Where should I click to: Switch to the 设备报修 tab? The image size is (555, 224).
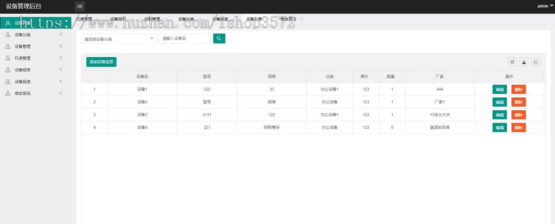coord(118,19)
